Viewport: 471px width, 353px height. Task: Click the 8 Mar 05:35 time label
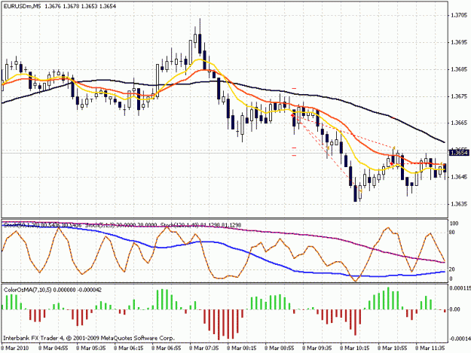tap(91, 348)
